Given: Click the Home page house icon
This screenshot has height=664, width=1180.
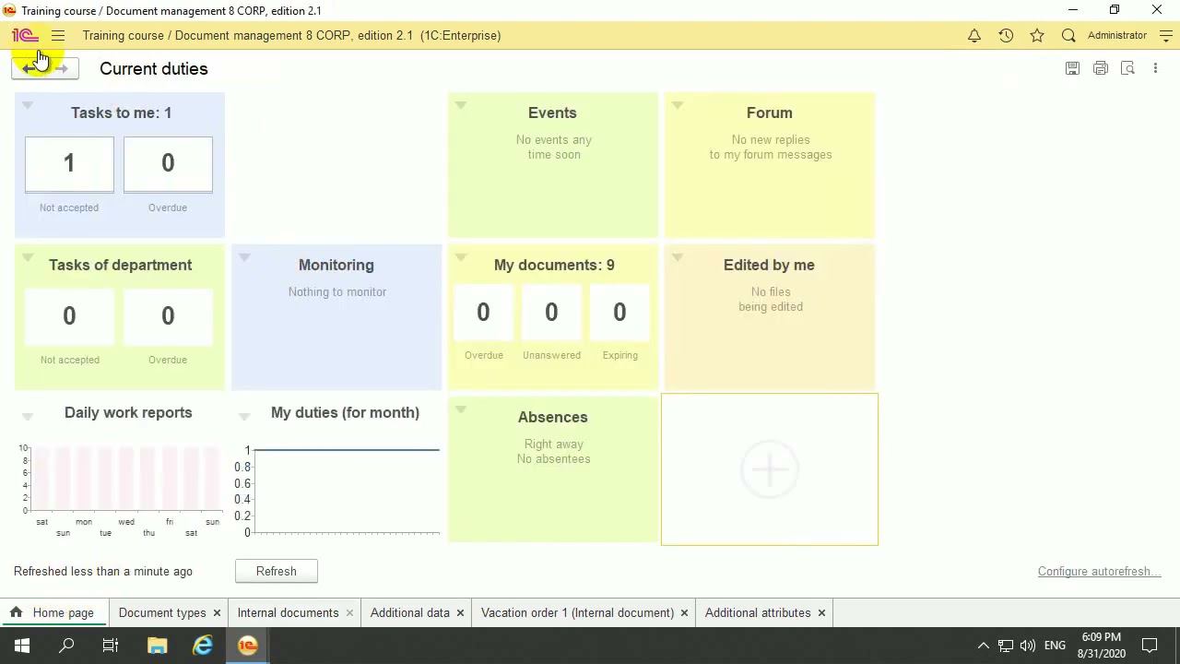Looking at the screenshot, I should point(16,612).
